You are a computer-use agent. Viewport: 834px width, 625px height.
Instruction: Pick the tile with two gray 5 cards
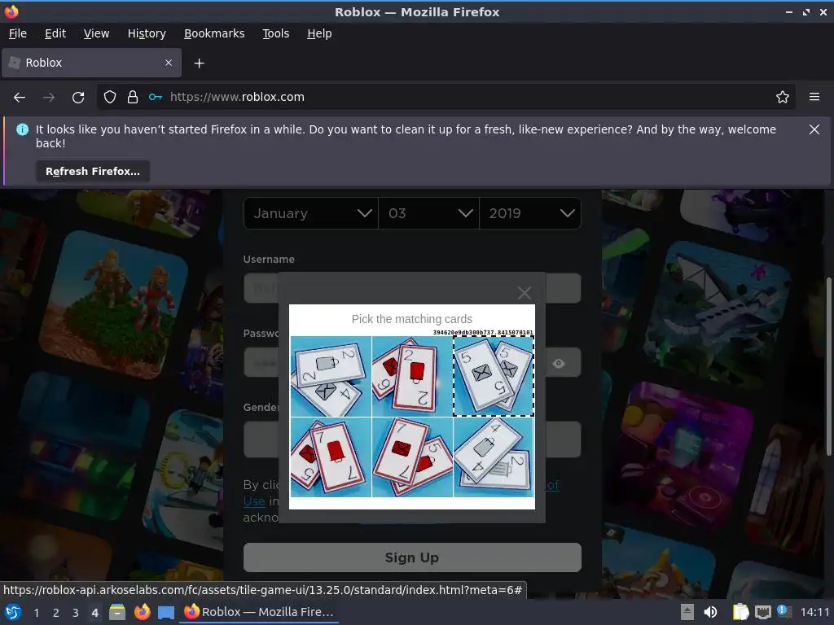point(494,376)
